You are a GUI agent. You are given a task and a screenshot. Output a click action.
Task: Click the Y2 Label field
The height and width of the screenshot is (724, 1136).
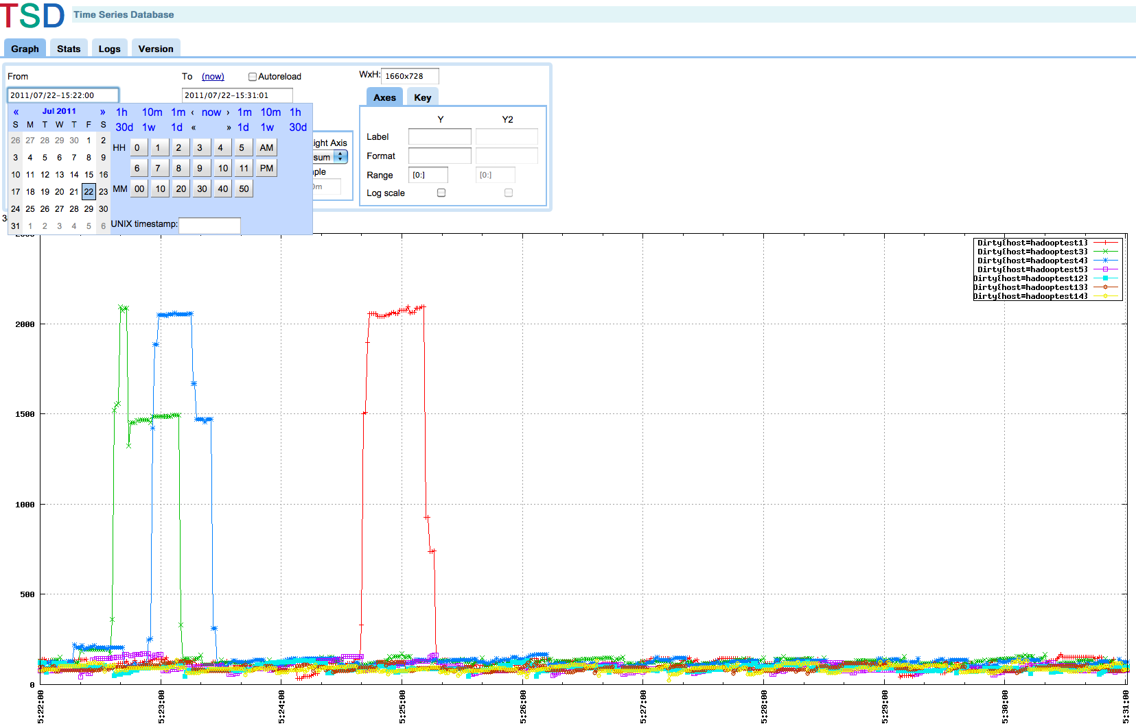coord(507,136)
